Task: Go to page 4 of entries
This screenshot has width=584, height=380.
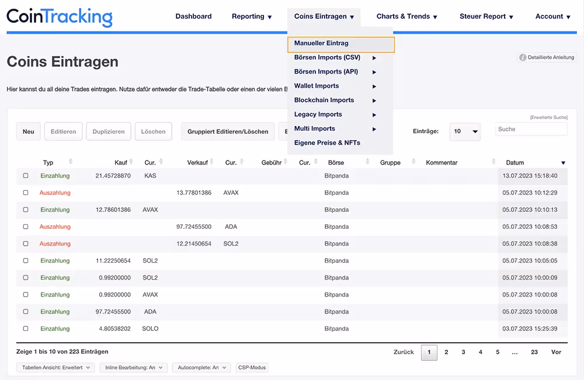Action: coord(481,352)
